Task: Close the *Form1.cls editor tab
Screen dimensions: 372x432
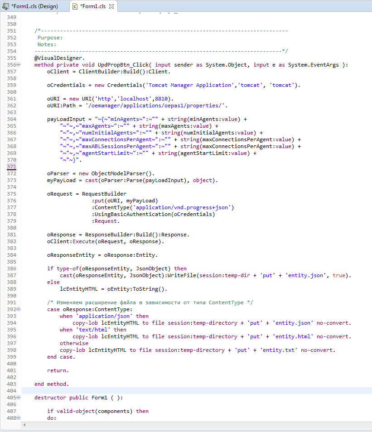Action: tap(111, 6)
